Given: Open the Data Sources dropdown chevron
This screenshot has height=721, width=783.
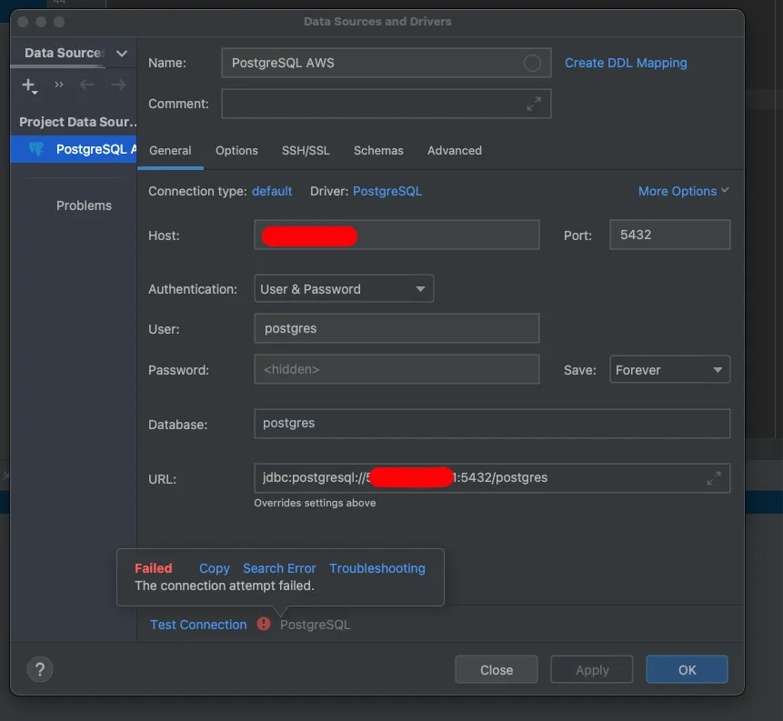Looking at the screenshot, I should [x=121, y=53].
